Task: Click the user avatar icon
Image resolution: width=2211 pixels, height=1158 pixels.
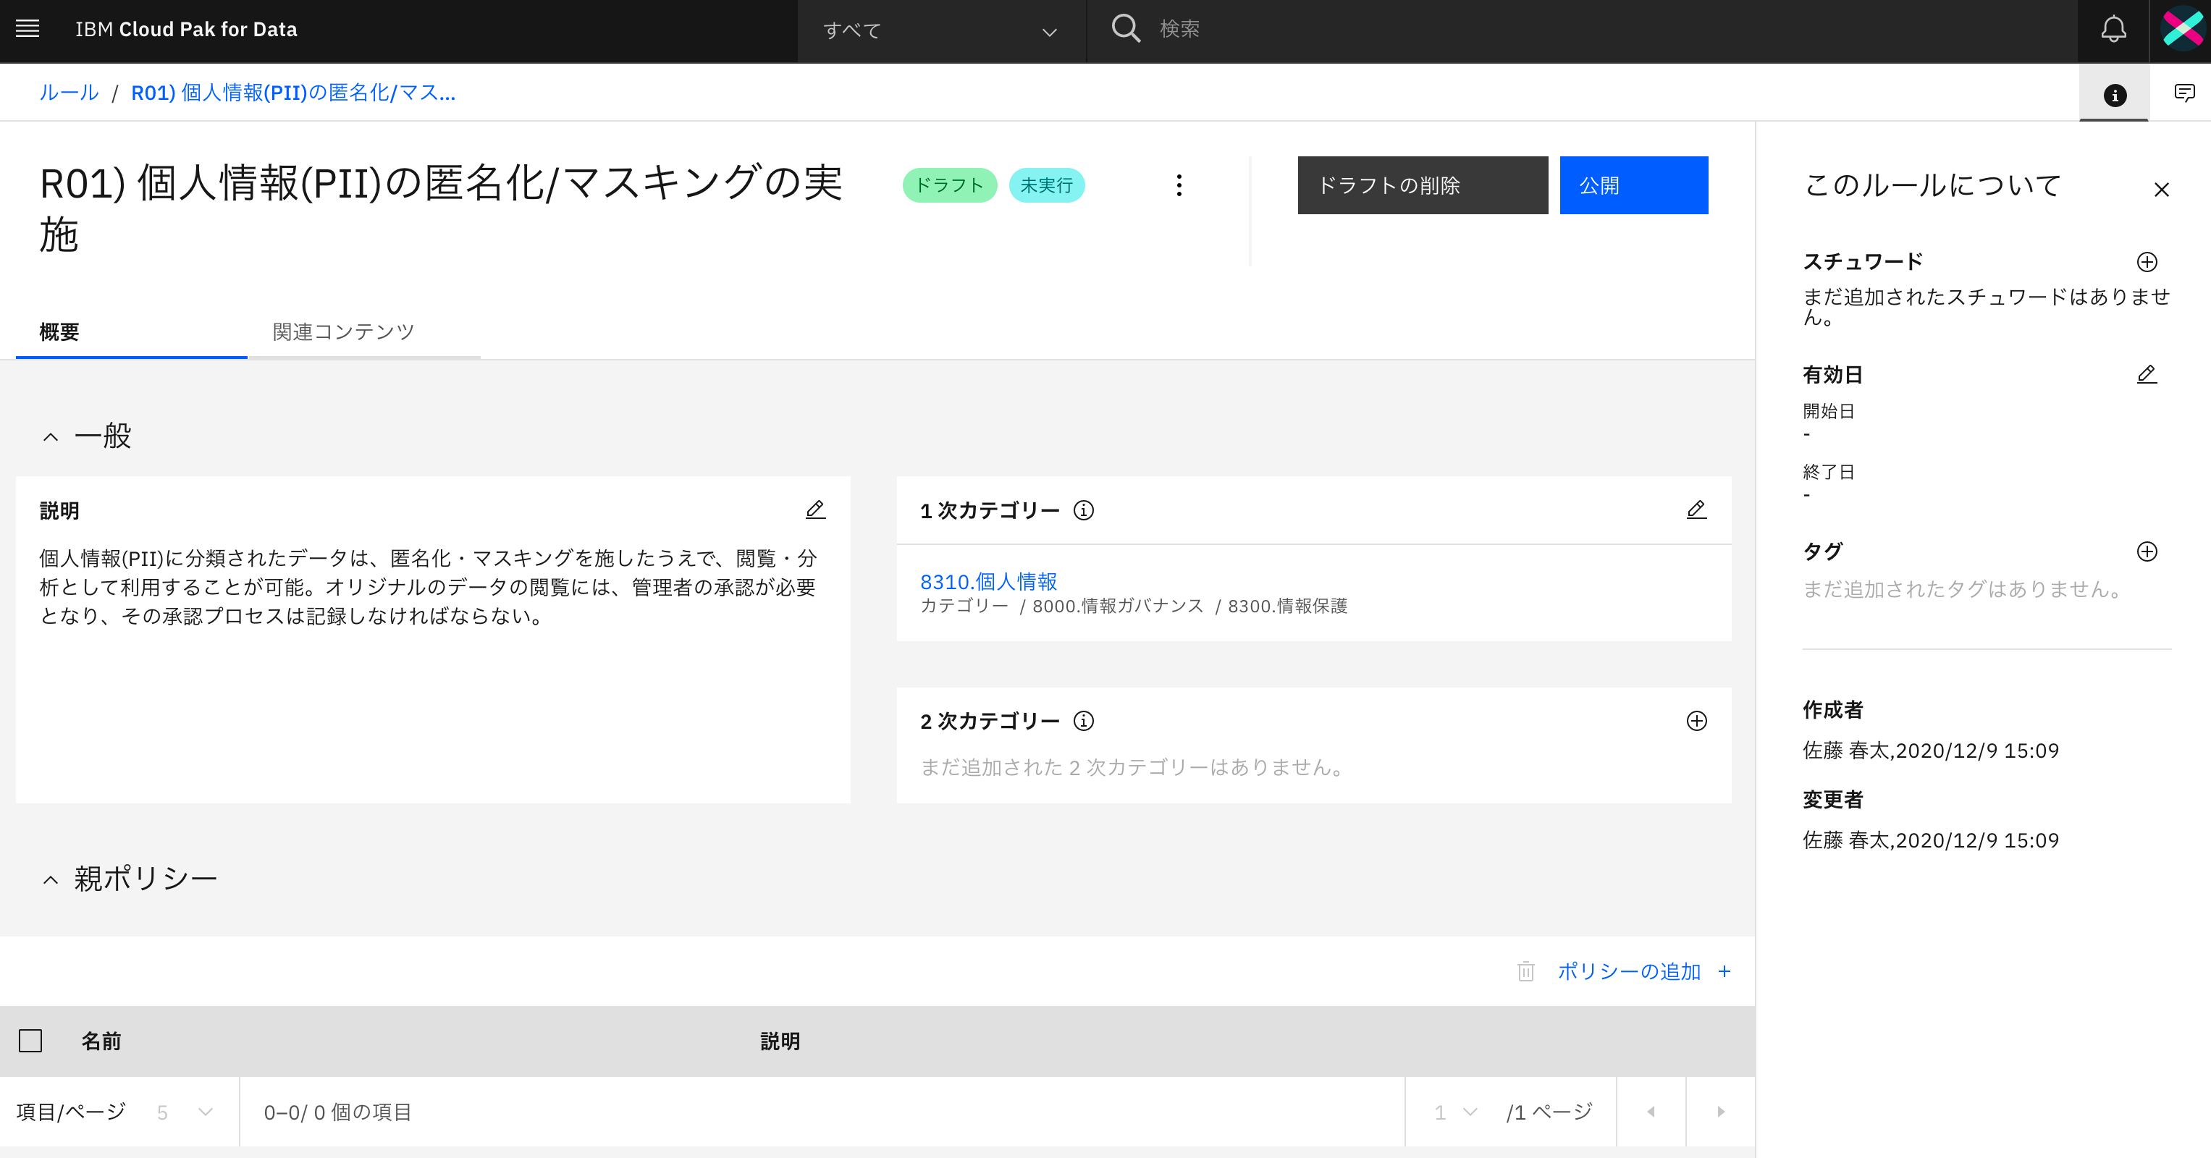Action: click(x=2181, y=29)
